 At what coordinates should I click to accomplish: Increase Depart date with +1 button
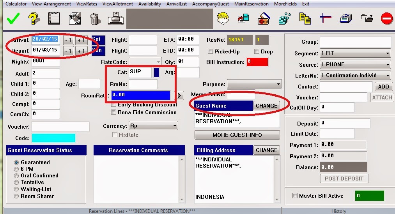(x=81, y=51)
